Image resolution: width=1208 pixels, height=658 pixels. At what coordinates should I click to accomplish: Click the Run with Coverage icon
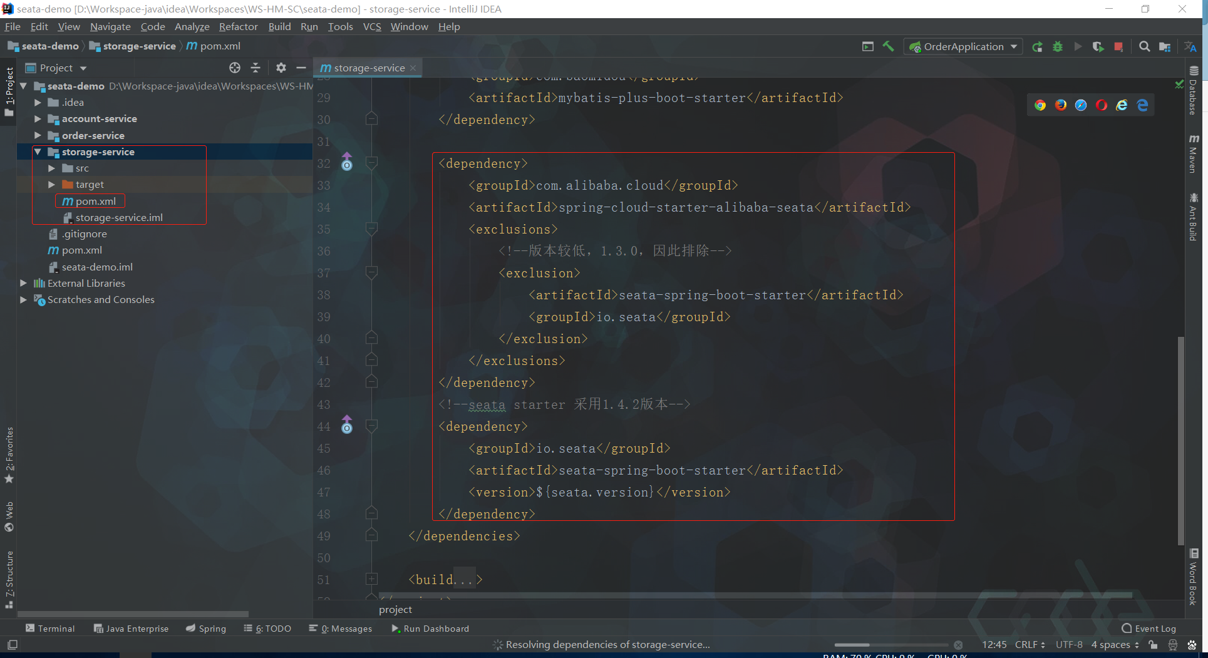(x=1098, y=47)
